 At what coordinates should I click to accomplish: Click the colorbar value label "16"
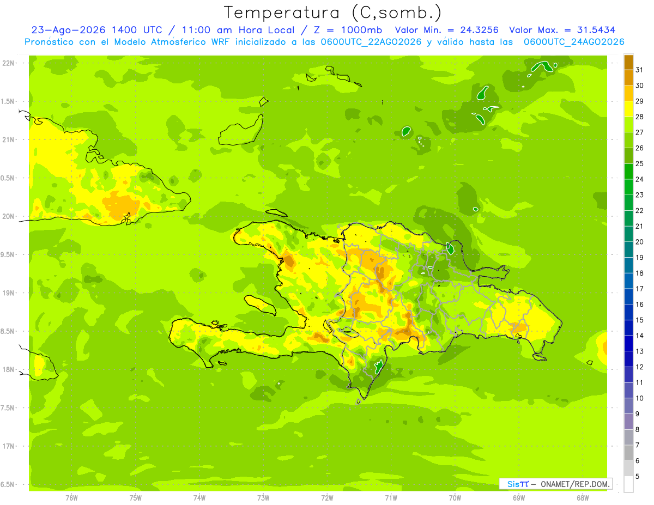[640, 304]
